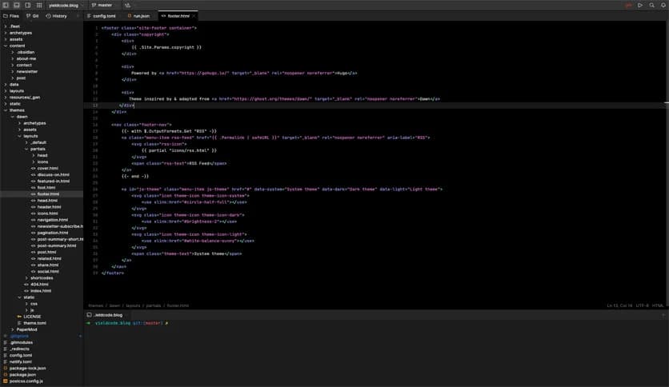Click the red stop-debug icon
Screen dimensions: 669x387
(x=628, y=5)
